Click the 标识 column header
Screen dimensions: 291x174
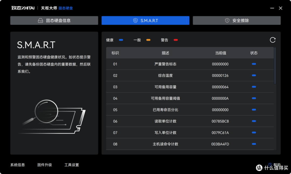[x=115, y=53]
